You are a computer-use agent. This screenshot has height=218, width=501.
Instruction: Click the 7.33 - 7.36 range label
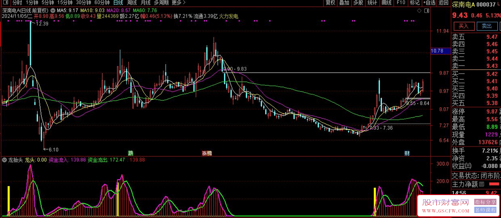[x=381, y=128]
